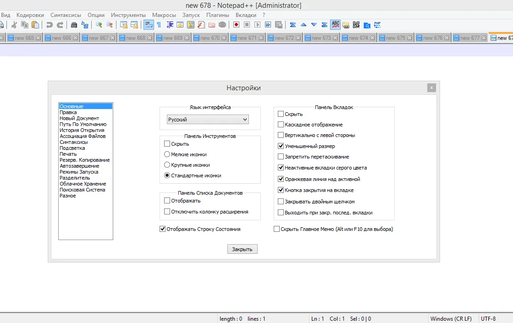Click the Cut scissors icon in toolbar
The image size is (513, 323).
[14, 25]
